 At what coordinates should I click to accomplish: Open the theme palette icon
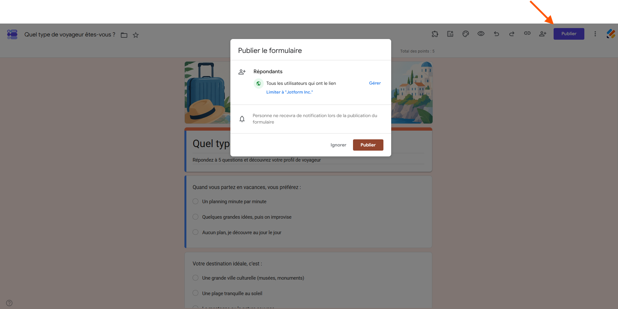click(x=466, y=34)
